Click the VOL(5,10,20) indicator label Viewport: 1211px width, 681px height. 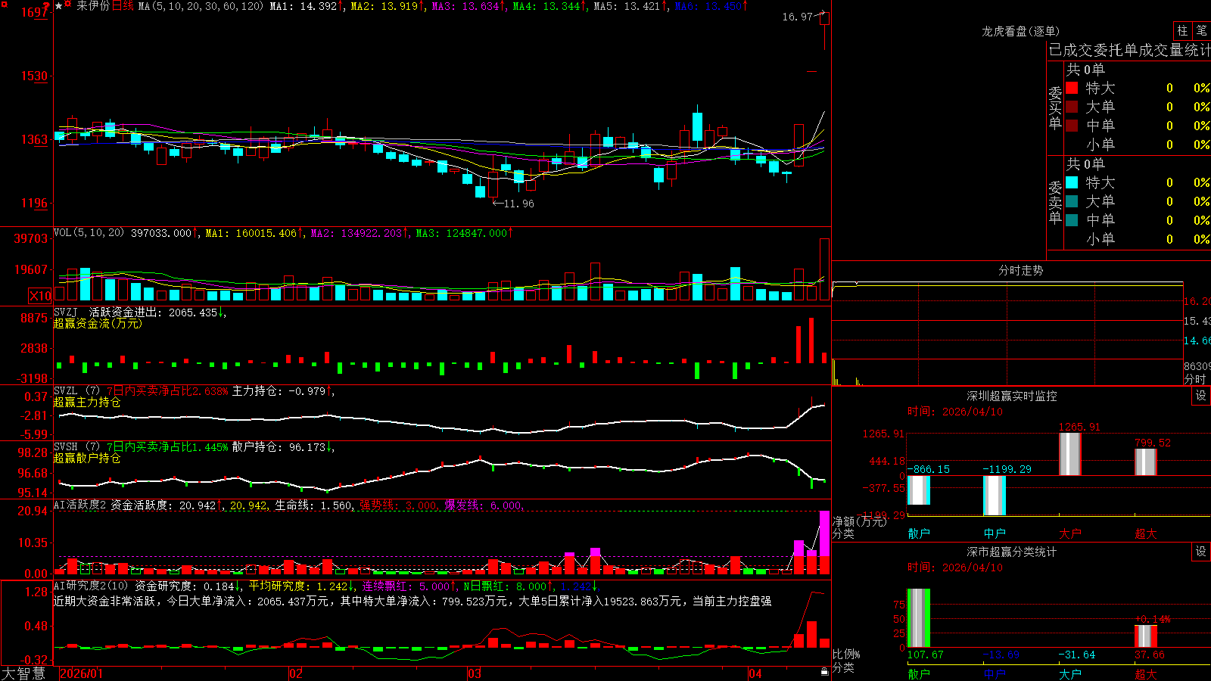coord(89,233)
